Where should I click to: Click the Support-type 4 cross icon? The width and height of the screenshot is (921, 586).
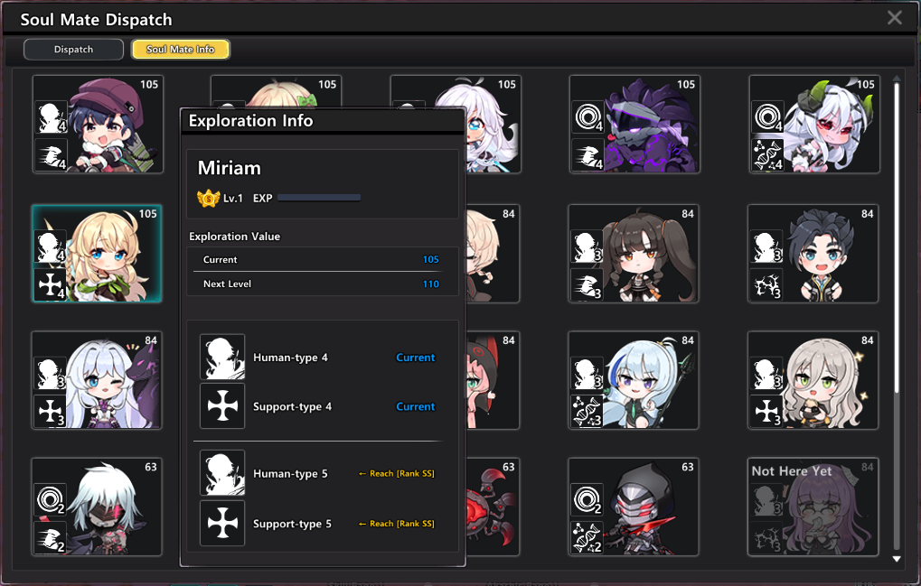tap(222, 406)
